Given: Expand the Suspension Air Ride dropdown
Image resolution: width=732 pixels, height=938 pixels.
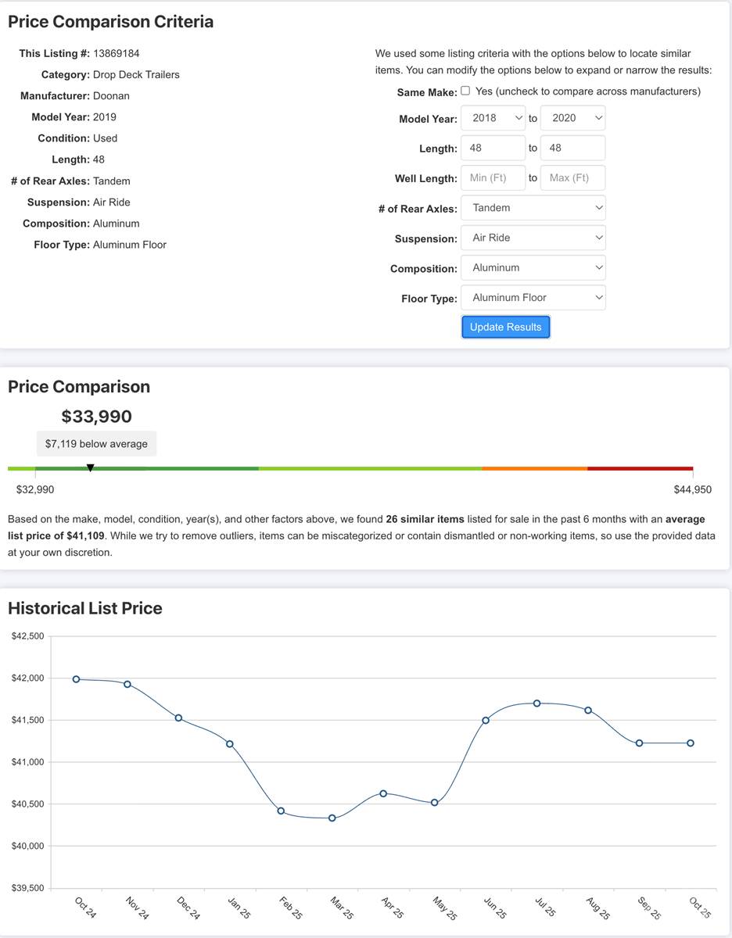Looking at the screenshot, I should tap(533, 238).
